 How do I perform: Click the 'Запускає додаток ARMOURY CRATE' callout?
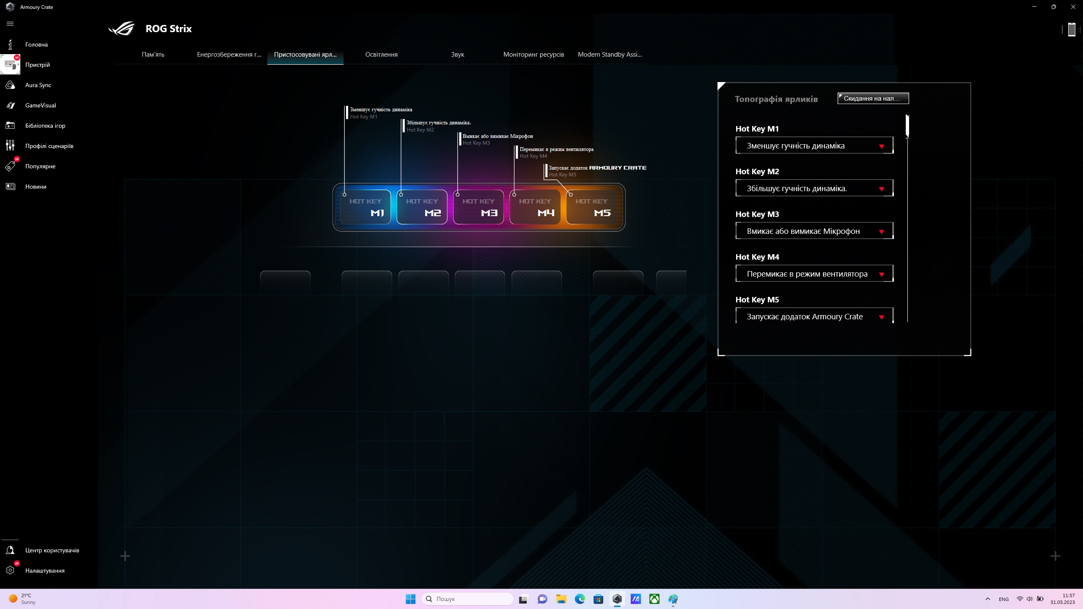click(x=597, y=168)
